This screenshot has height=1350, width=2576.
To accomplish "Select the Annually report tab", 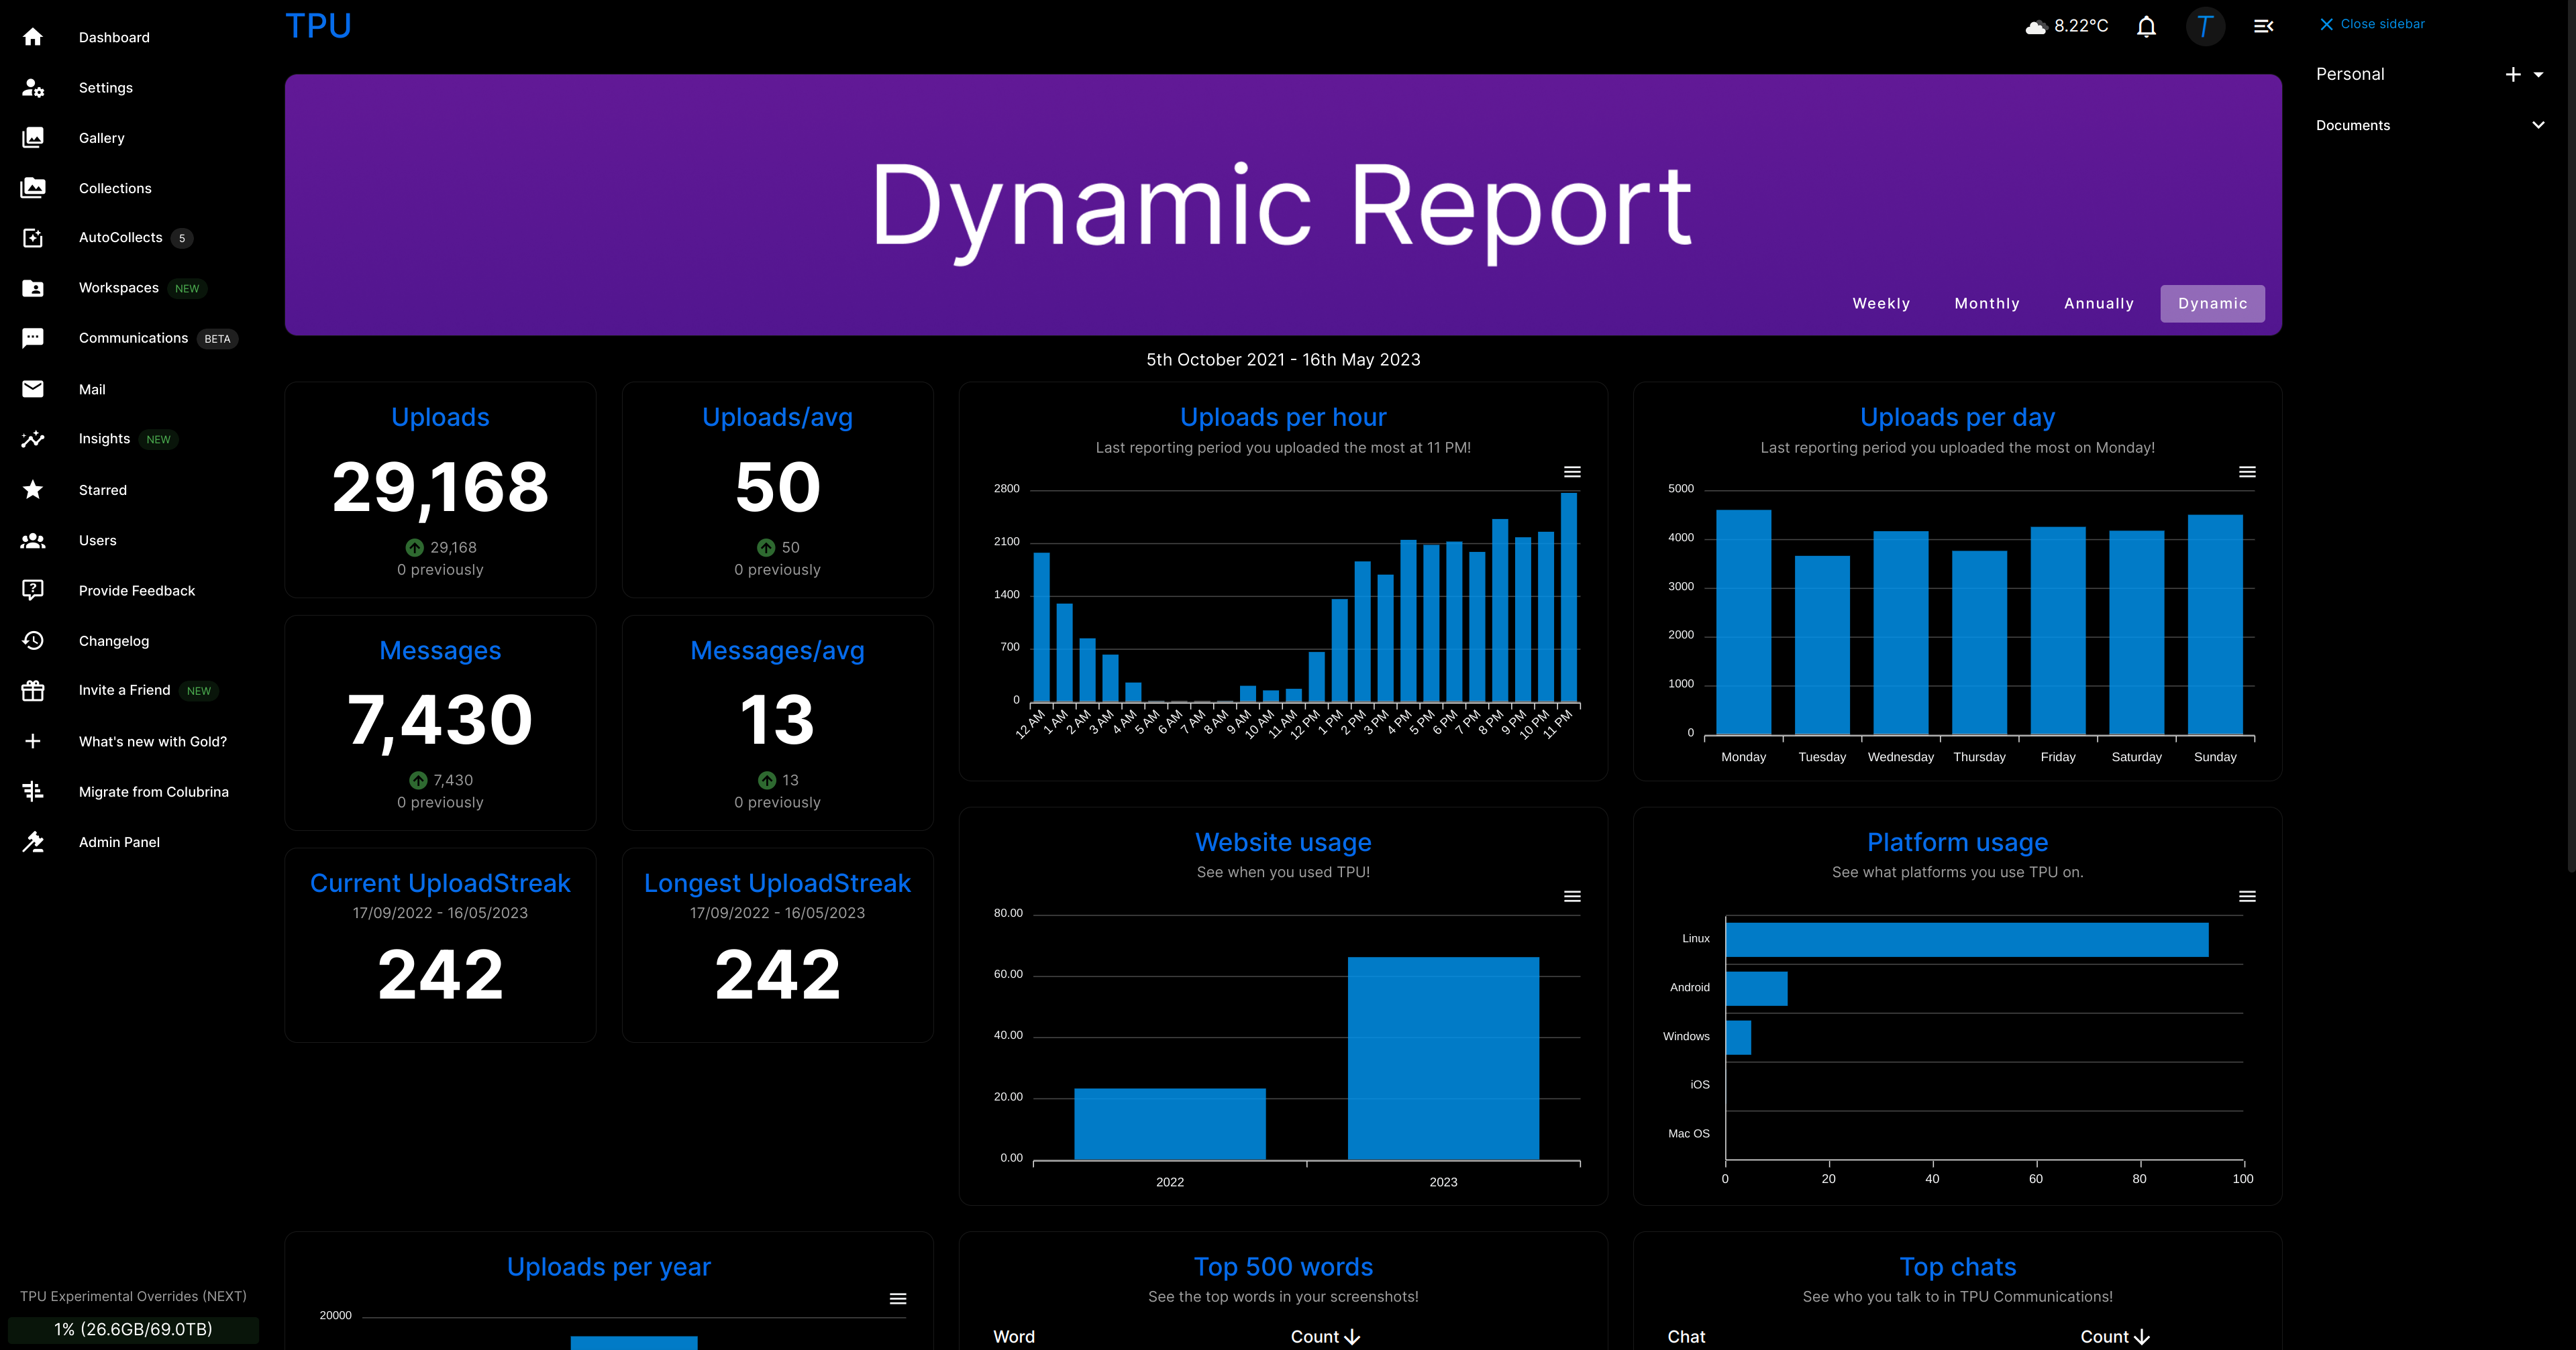I will [x=2098, y=304].
